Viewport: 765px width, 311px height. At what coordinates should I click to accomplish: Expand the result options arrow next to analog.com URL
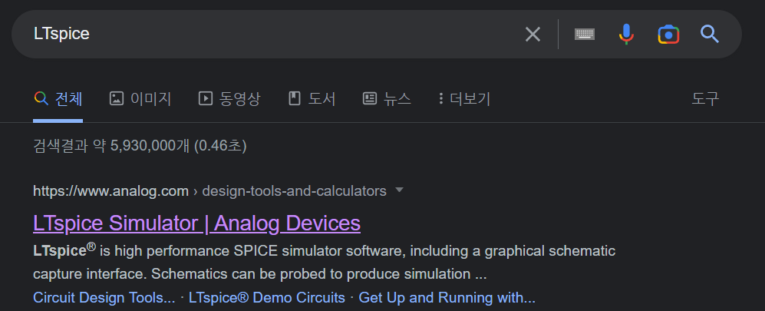(x=399, y=190)
